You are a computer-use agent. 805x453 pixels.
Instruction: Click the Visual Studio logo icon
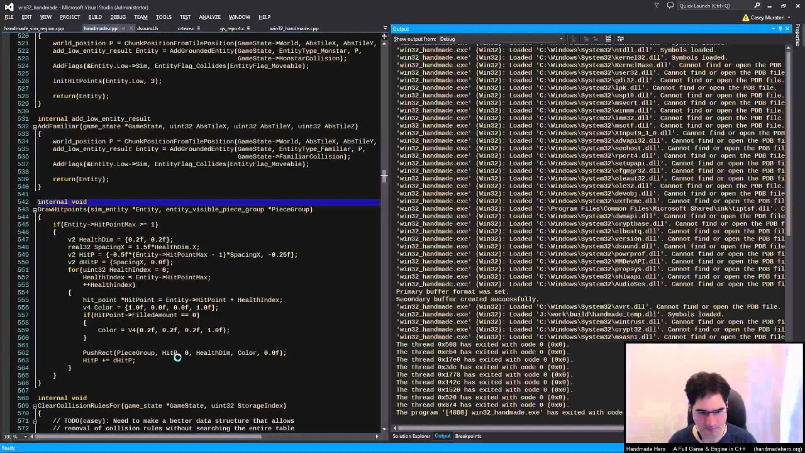point(9,6)
